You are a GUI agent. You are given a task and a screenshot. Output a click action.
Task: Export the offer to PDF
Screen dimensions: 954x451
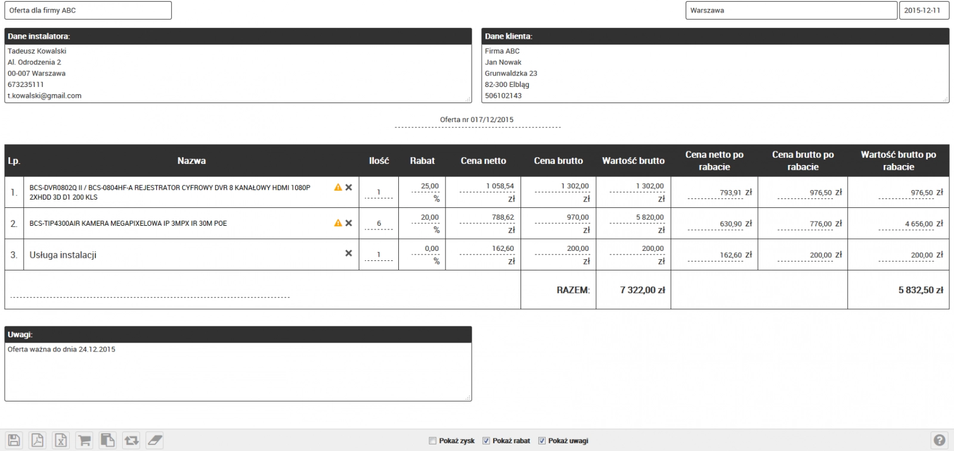click(x=38, y=440)
